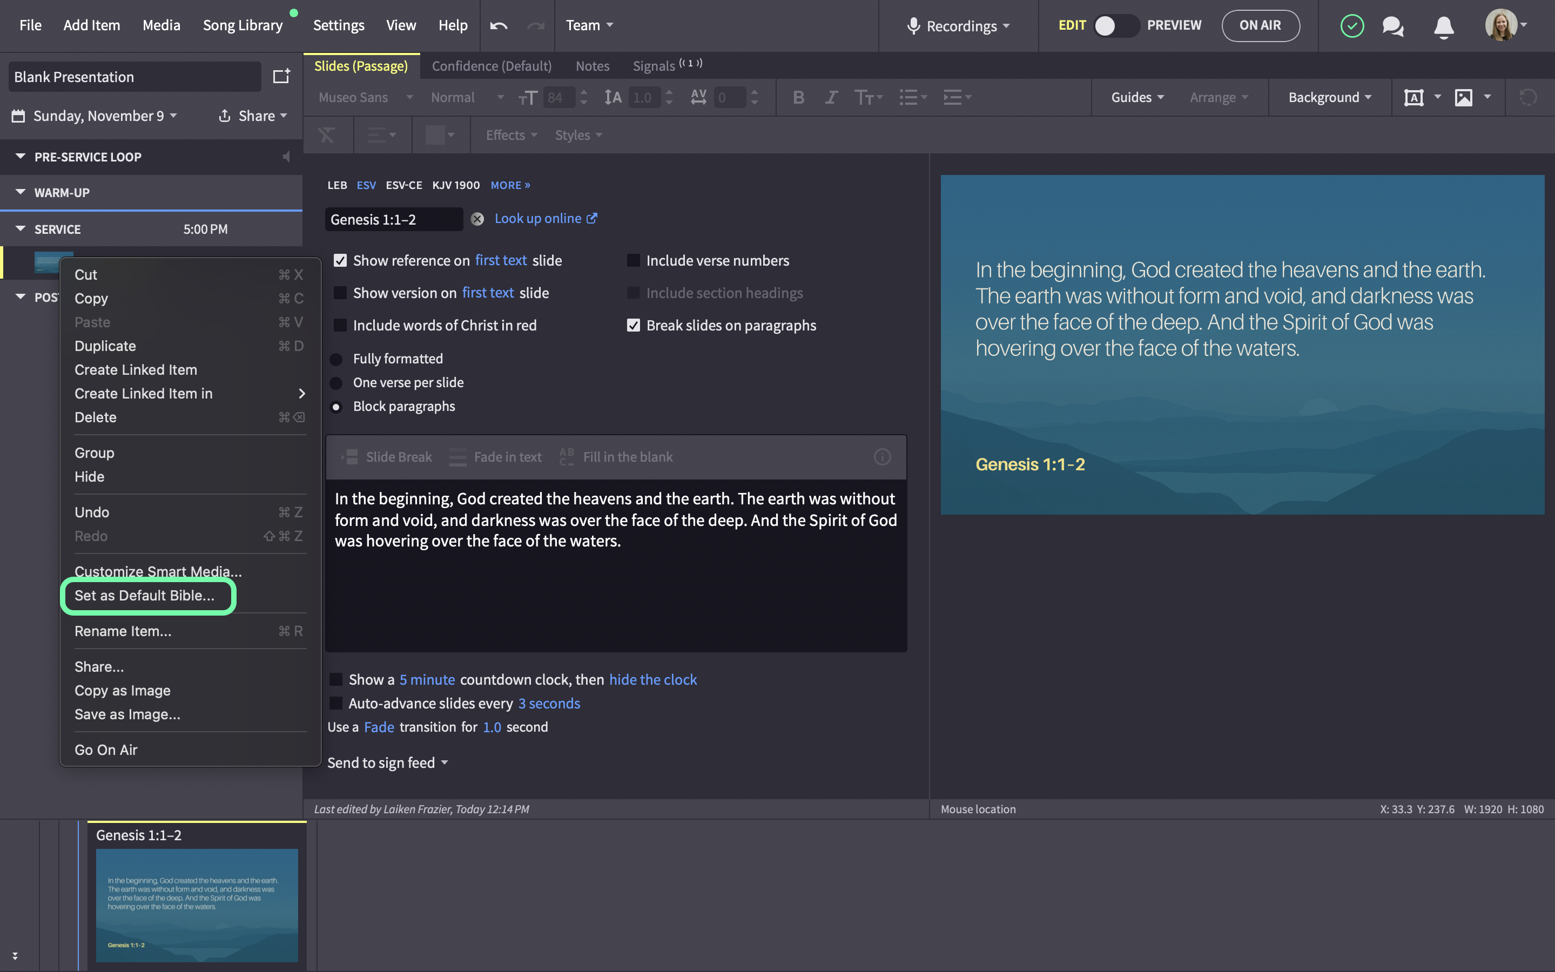Choose Set as Default Bible menu entry
The height and width of the screenshot is (972, 1555).
point(145,595)
